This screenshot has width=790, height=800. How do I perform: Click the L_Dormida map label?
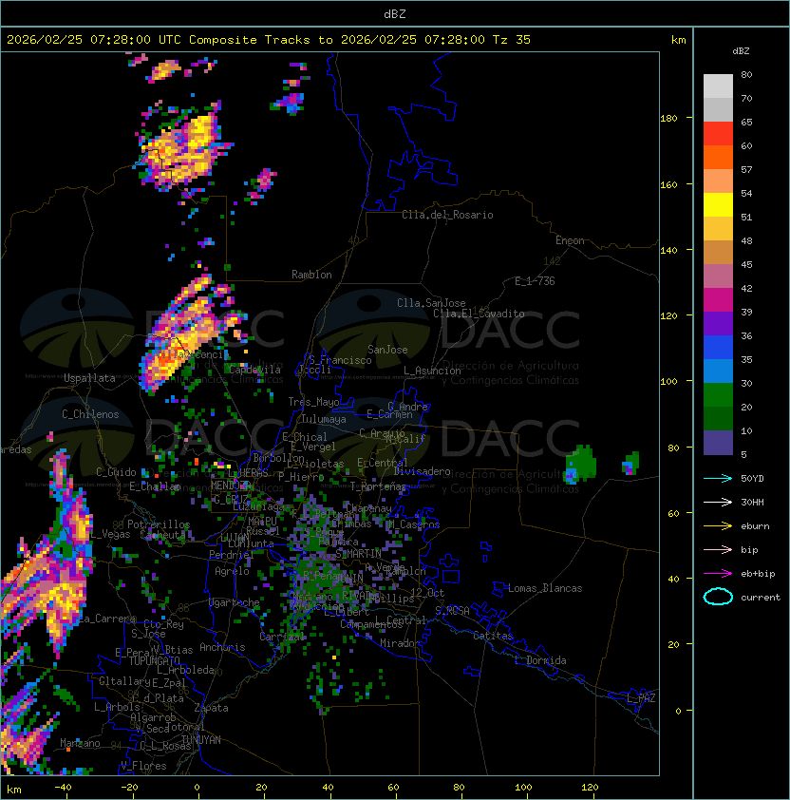[540, 660]
